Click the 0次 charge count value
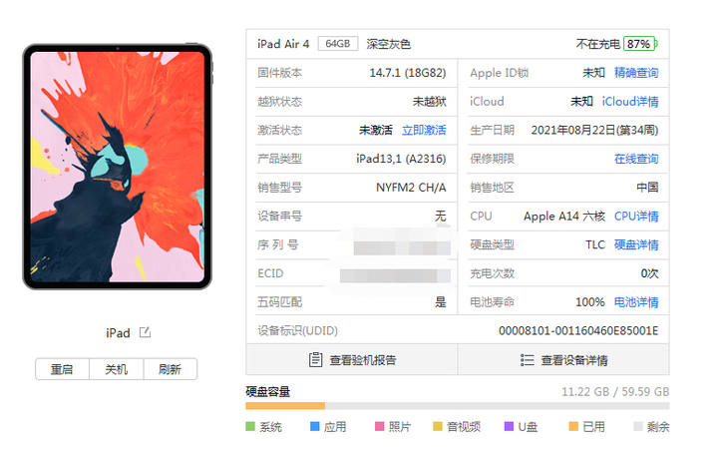The width and height of the screenshot is (726, 454). click(x=649, y=273)
